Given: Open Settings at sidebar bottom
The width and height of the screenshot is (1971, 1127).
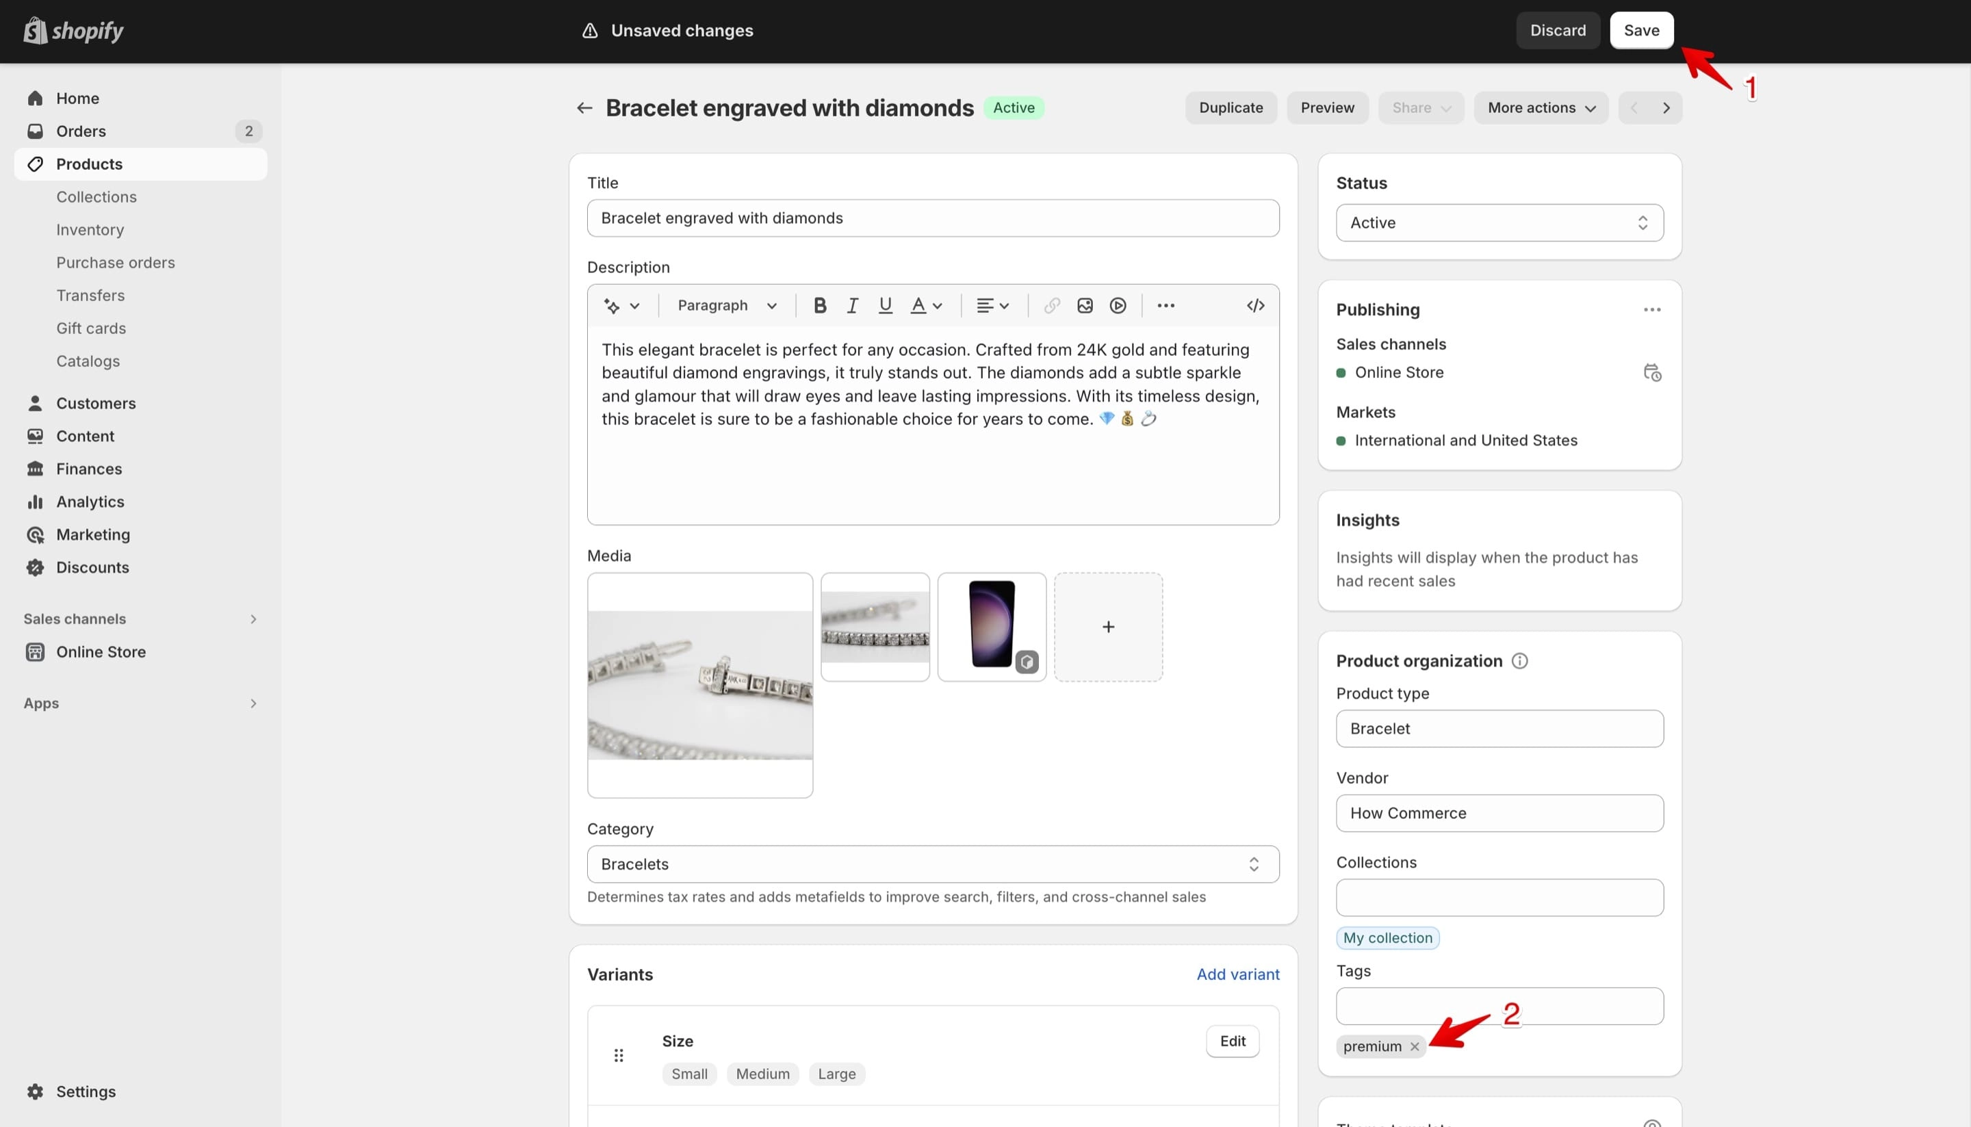Looking at the screenshot, I should [x=141, y=1091].
